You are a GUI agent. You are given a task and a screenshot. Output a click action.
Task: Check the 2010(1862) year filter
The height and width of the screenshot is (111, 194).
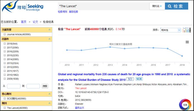(x=5, y=75)
